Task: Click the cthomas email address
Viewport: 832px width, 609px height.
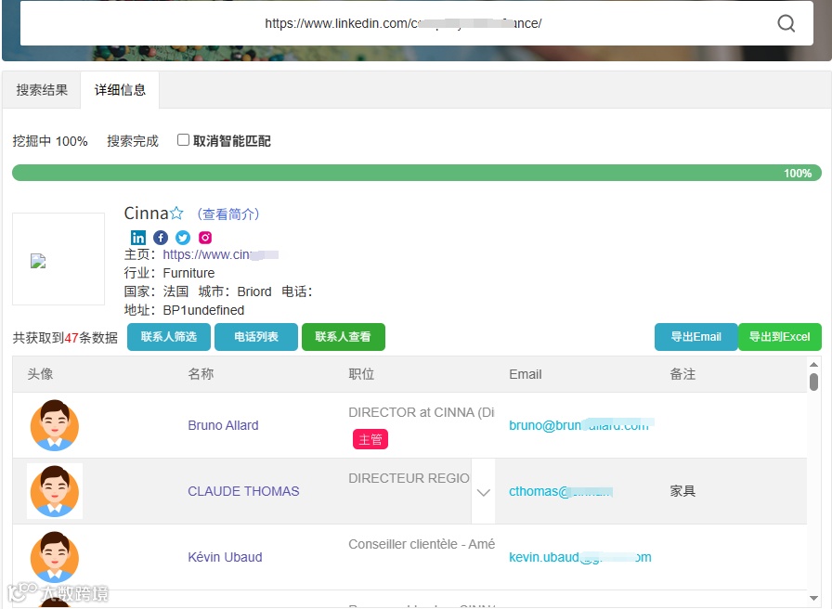Action: click(x=561, y=491)
